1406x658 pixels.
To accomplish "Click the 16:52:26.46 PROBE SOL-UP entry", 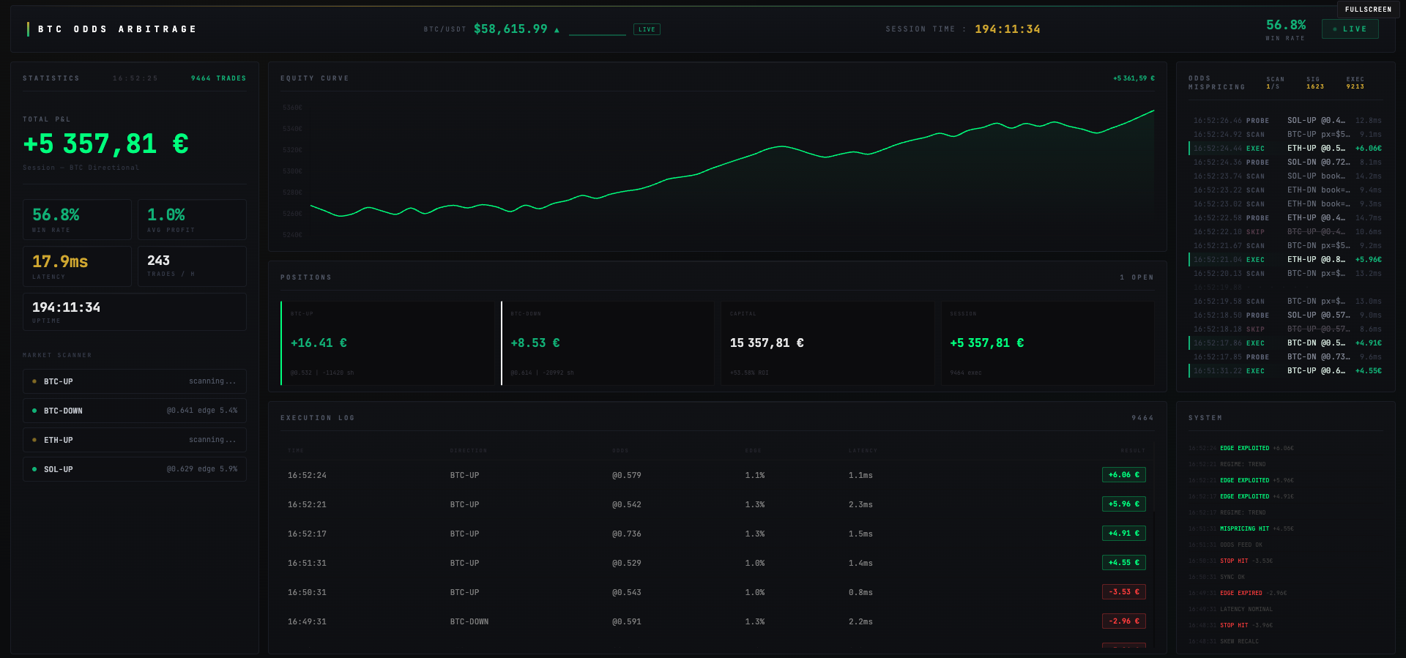I will click(1286, 121).
